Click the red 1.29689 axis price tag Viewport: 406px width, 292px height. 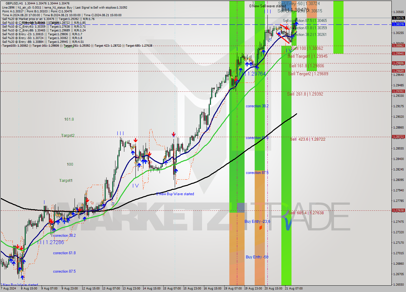[x=398, y=71]
